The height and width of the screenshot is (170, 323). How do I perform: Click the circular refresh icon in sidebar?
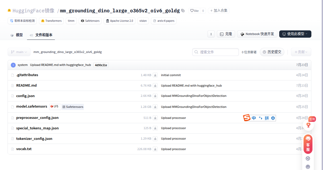308,158
